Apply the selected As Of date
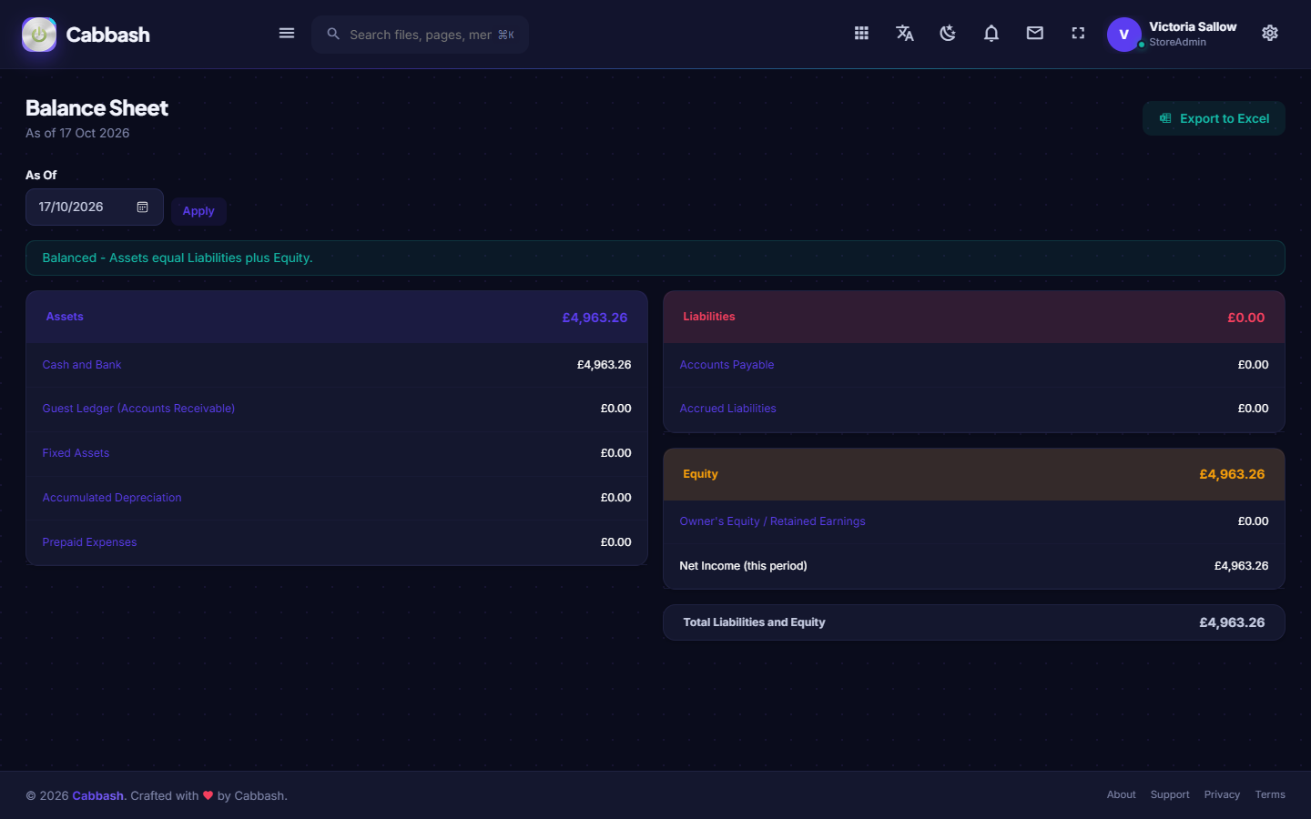This screenshot has height=819, width=1311. pos(198,211)
